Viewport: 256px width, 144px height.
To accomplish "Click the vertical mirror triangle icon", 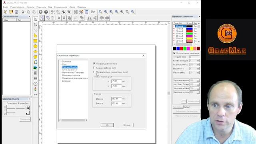I will (95, 18).
